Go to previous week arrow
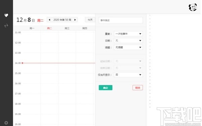Screen dimensions: 202x126 [x=49, y=20]
